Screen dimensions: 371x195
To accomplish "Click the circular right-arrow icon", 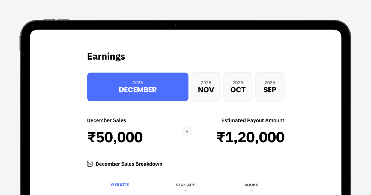I will coord(187,131).
